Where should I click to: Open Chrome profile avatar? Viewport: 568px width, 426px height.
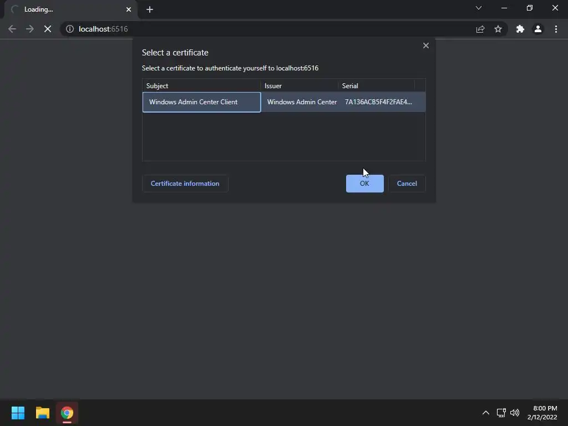click(538, 29)
